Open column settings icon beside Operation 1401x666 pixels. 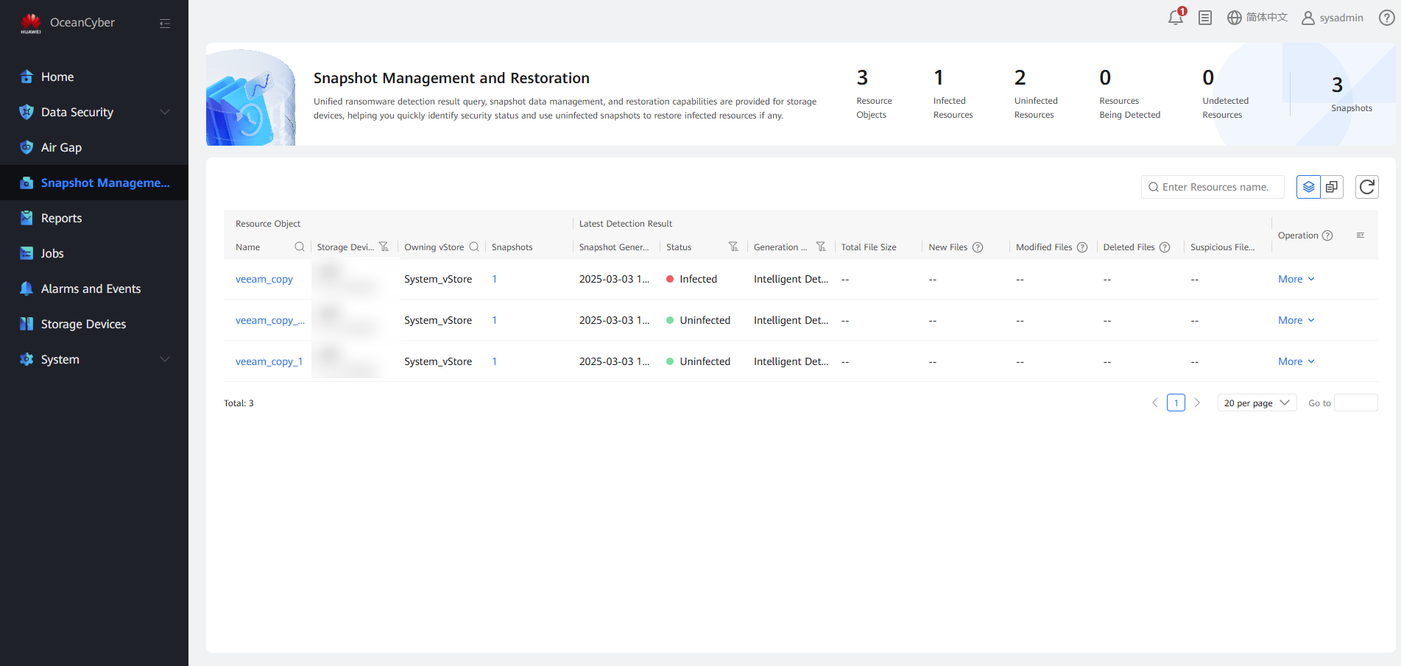coord(1361,235)
